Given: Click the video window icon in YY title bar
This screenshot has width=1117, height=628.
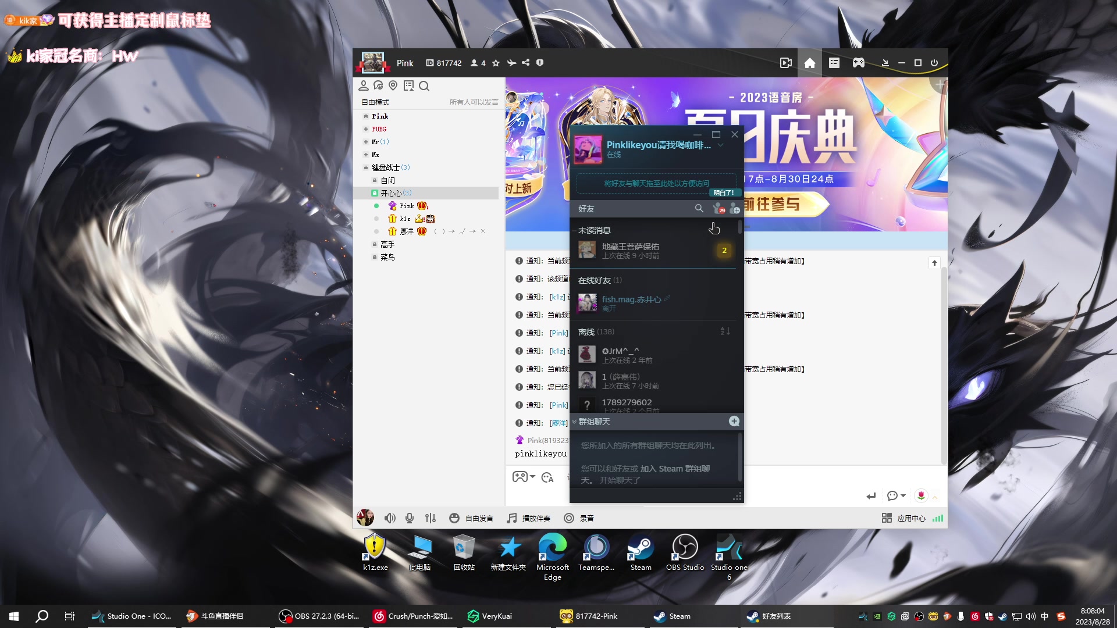Looking at the screenshot, I should pyautogui.click(x=785, y=63).
